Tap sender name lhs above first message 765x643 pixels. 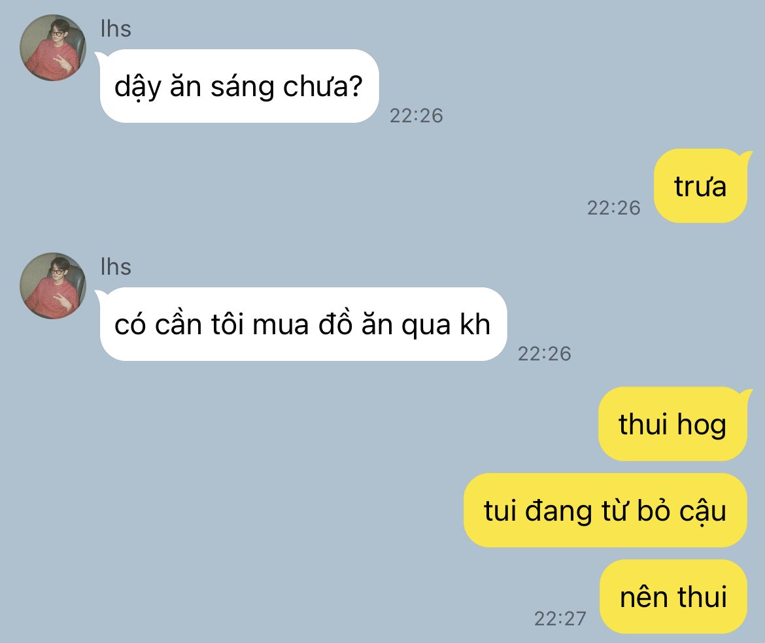coord(116,29)
